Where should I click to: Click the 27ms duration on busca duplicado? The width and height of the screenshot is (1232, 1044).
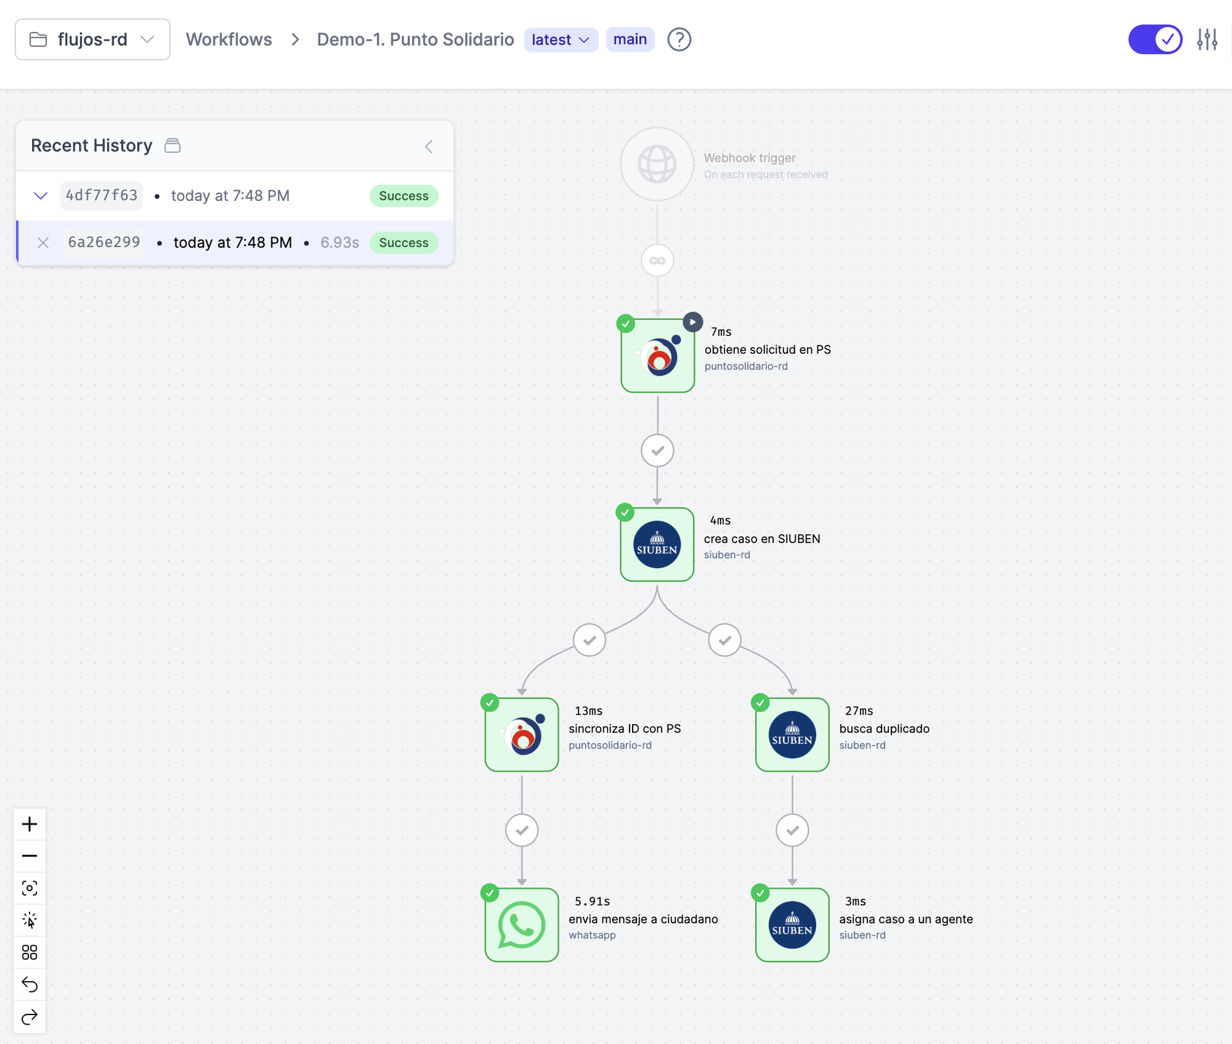pyautogui.click(x=859, y=711)
